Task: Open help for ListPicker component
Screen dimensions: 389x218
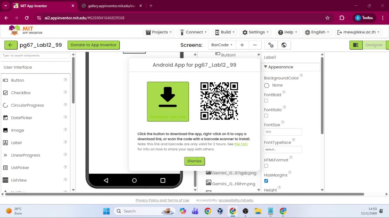Action: (x=65, y=167)
